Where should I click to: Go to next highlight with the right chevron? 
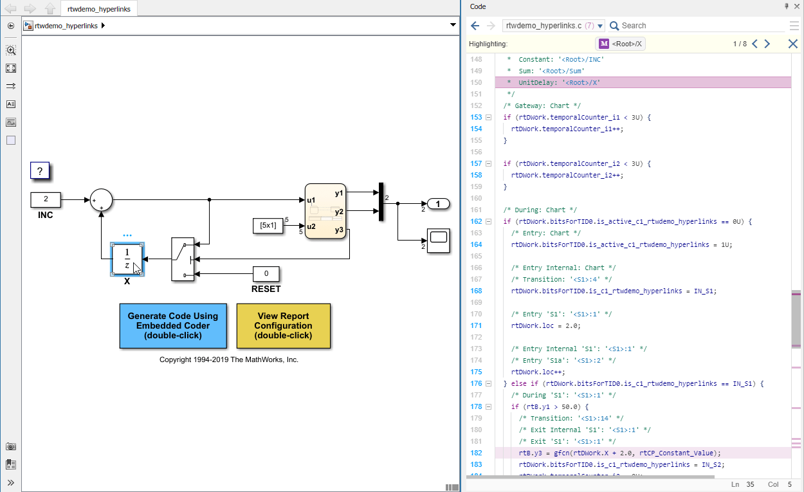767,44
